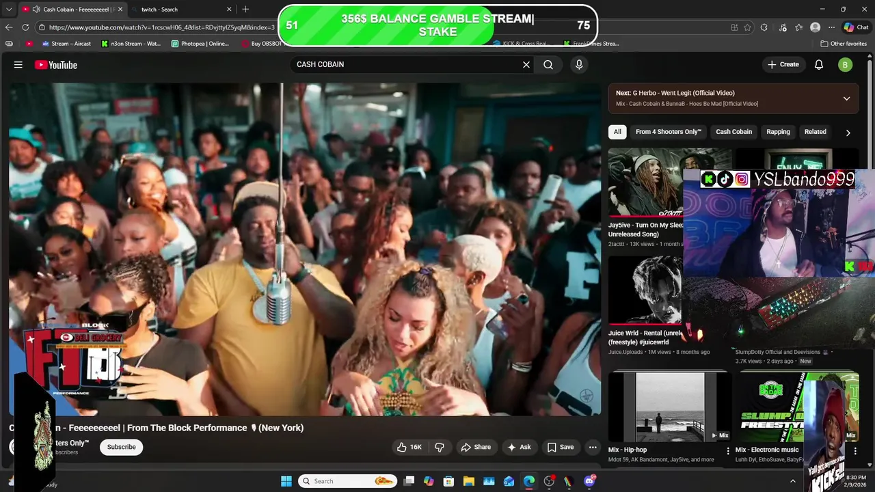This screenshot has width=875, height=492.
Task: Open the favorites list icon
Action: point(799,27)
